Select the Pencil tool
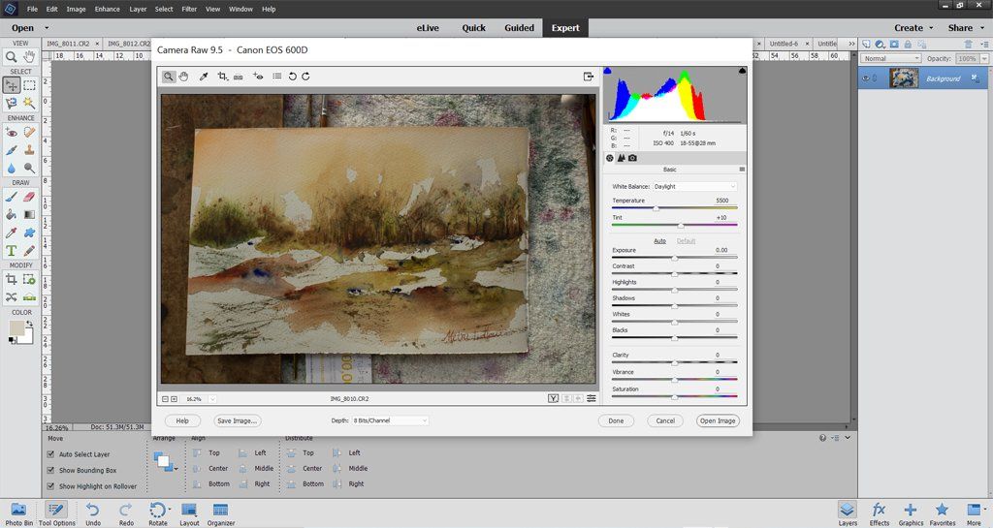 [x=29, y=251]
